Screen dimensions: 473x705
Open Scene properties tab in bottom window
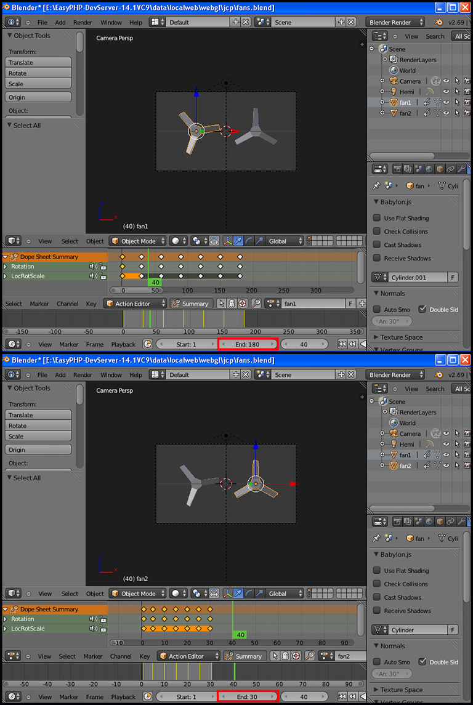click(x=419, y=522)
